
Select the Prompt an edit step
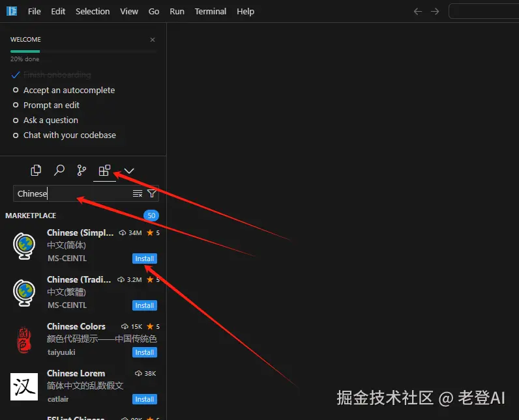click(x=46, y=105)
